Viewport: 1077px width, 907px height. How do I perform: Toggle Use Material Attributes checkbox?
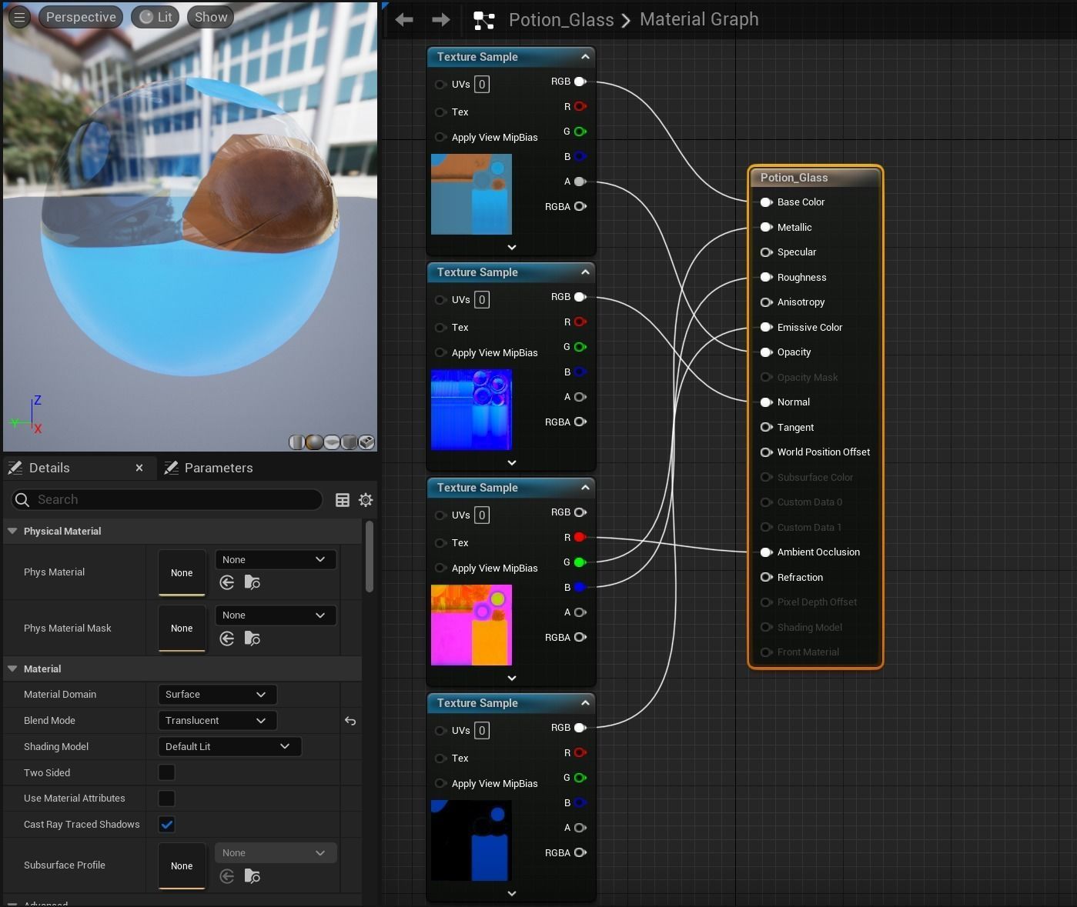coord(166,799)
